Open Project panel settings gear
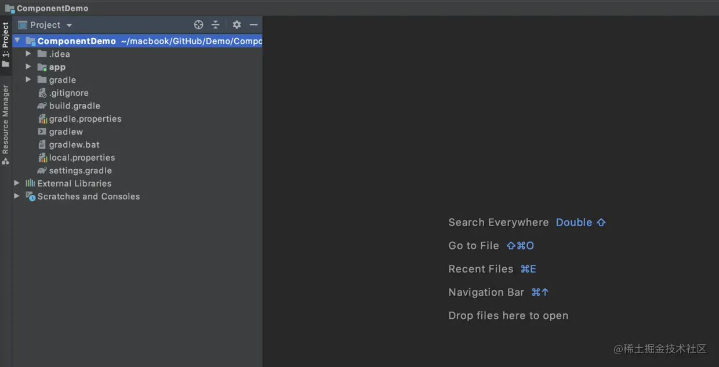This screenshot has width=719, height=367. click(237, 25)
